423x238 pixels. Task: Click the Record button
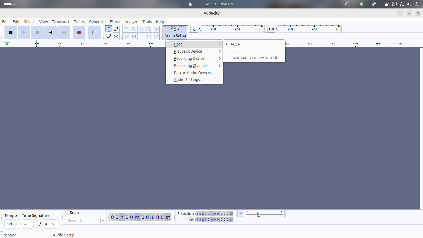pos(79,33)
